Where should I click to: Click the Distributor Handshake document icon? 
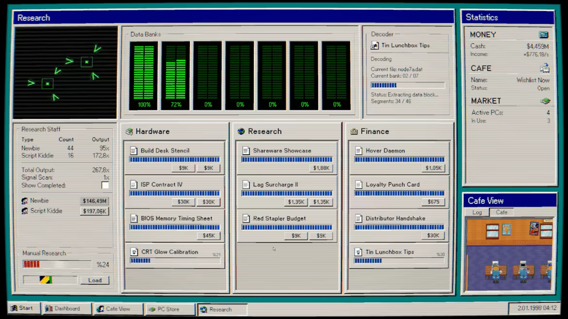click(x=359, y=219)
